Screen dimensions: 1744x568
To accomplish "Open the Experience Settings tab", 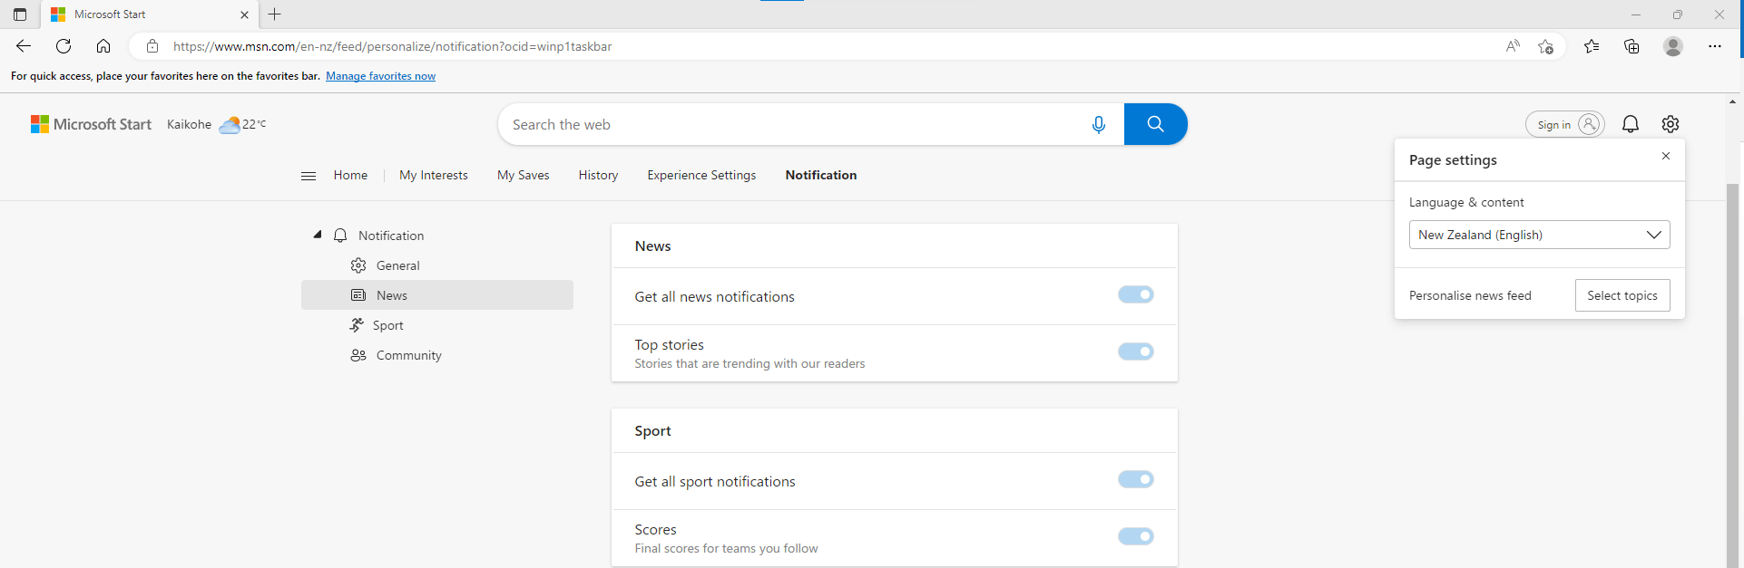I will pyautogui.click(x=701, y=176).
